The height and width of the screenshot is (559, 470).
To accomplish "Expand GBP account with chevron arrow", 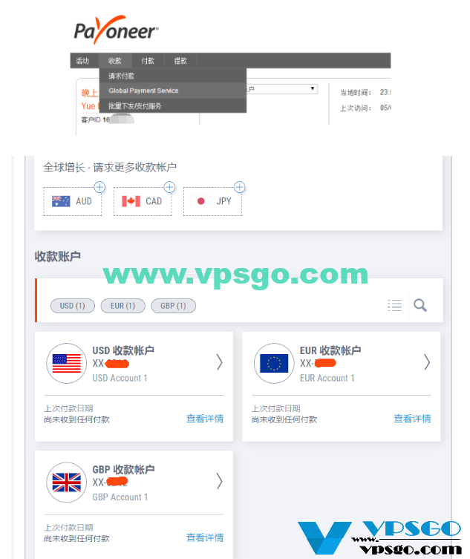I will (x=220, y=482).
